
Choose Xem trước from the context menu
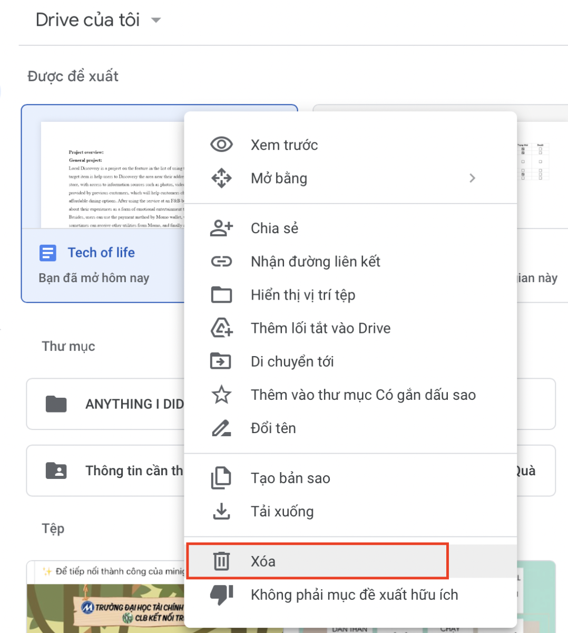(283, 144)
